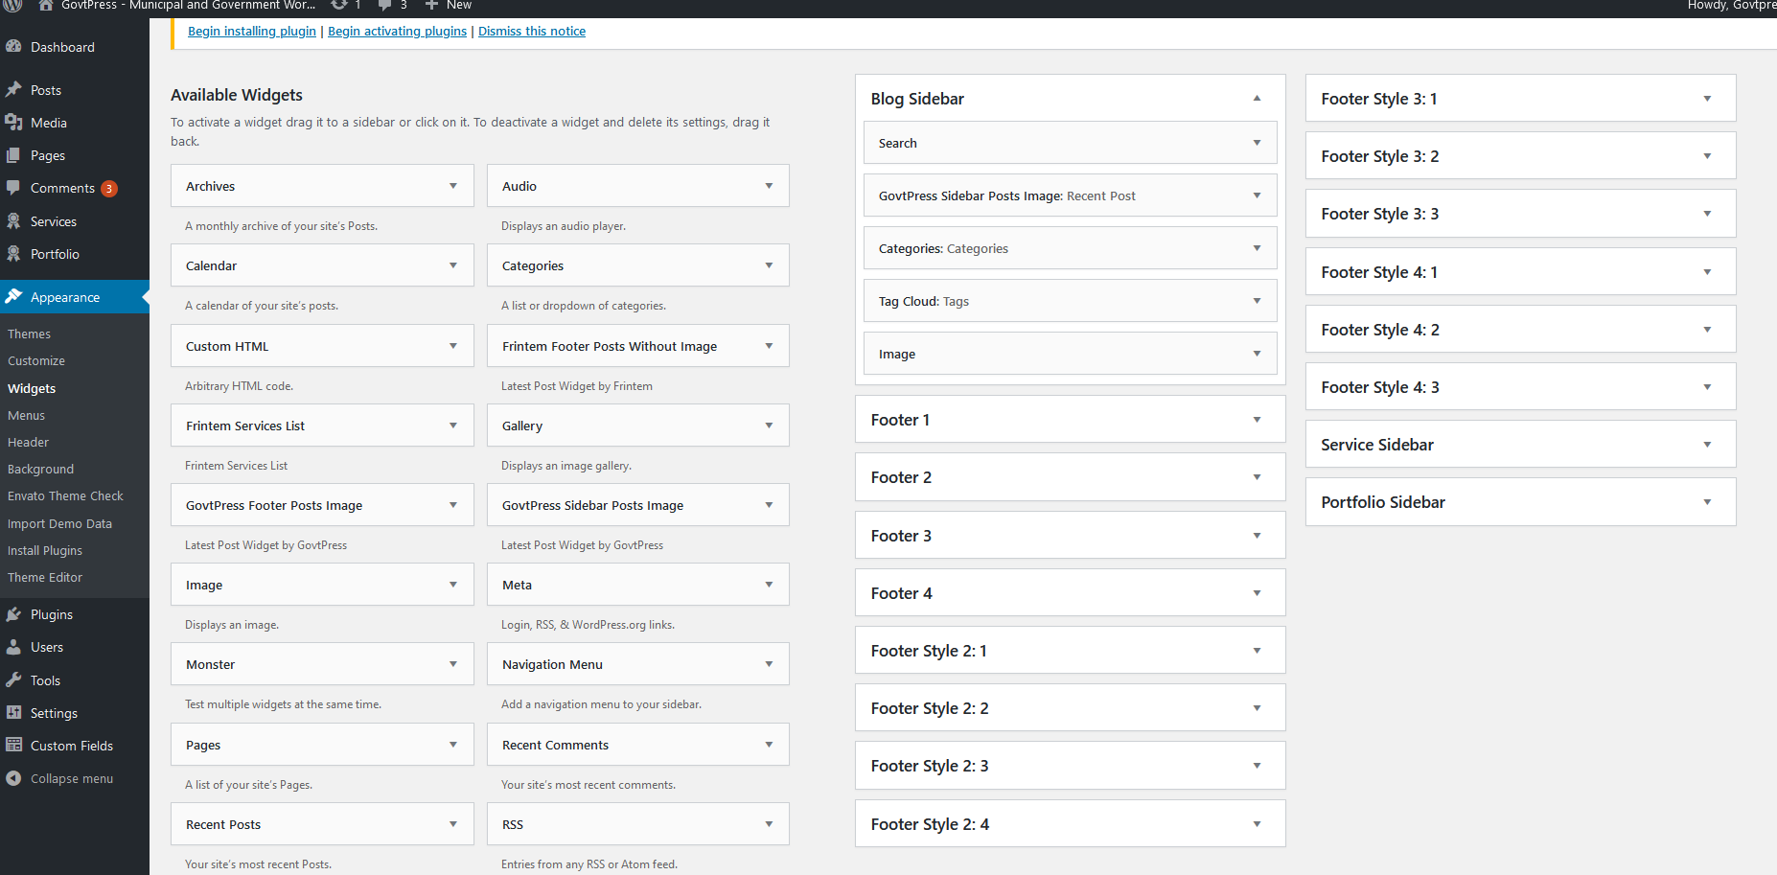Expand the Footer Style 2: 3 area
The width and height of the screenshot is (1777, 875).
1257,766
